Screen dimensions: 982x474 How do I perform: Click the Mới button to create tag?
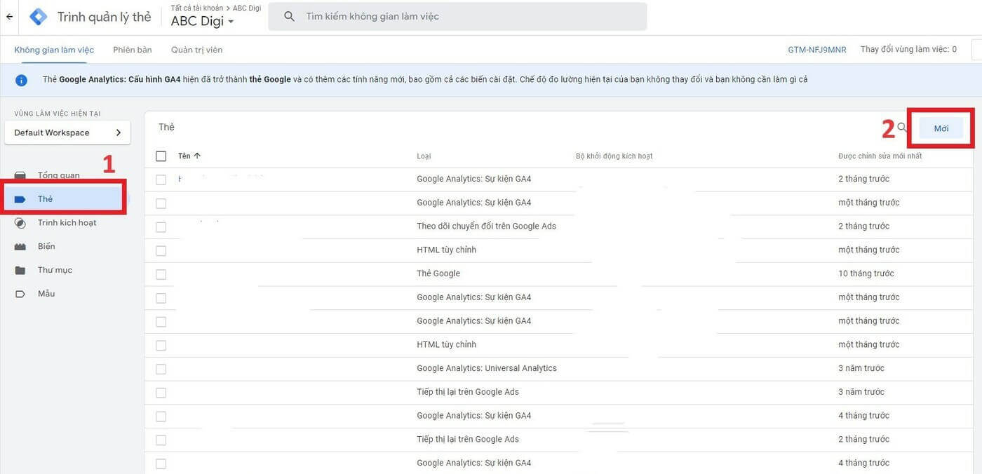941,128
